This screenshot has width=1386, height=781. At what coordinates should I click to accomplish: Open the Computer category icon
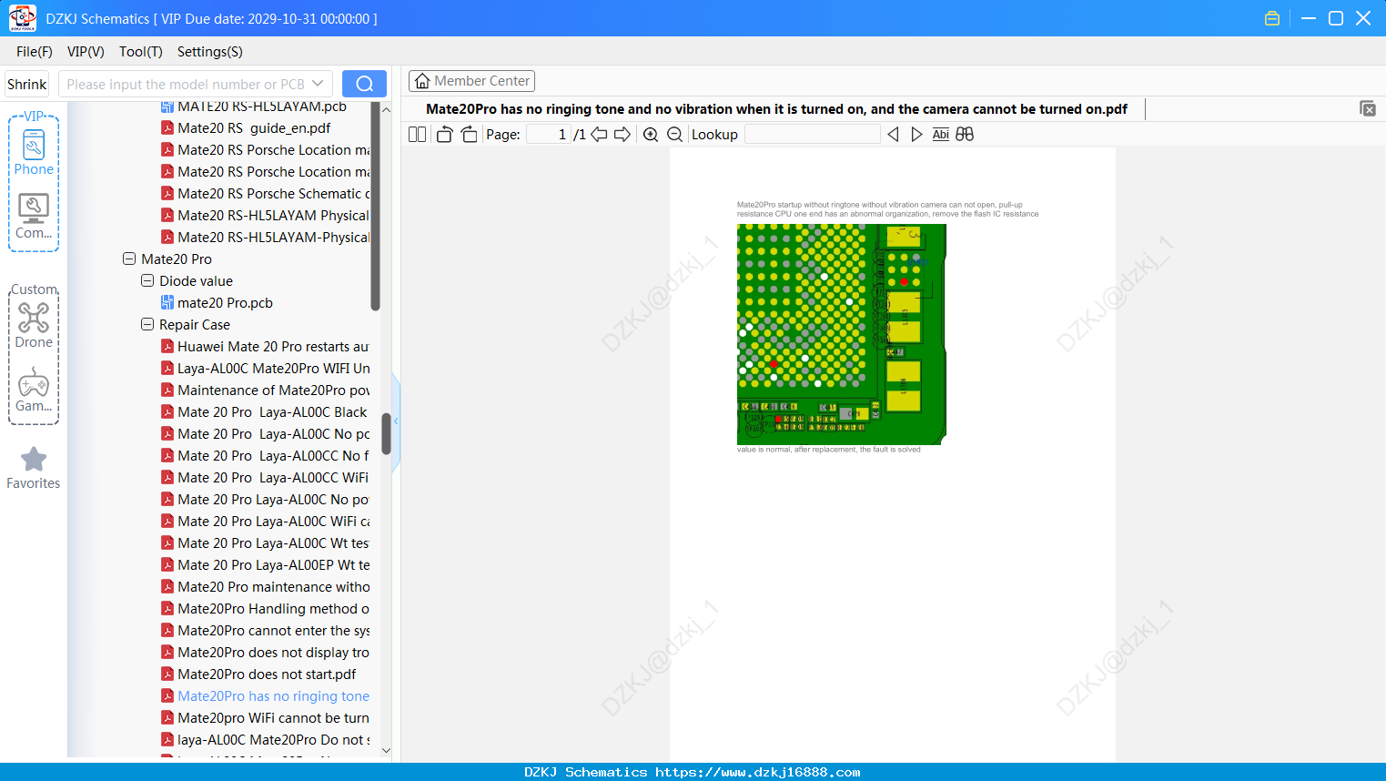click(x=34, y=217)
